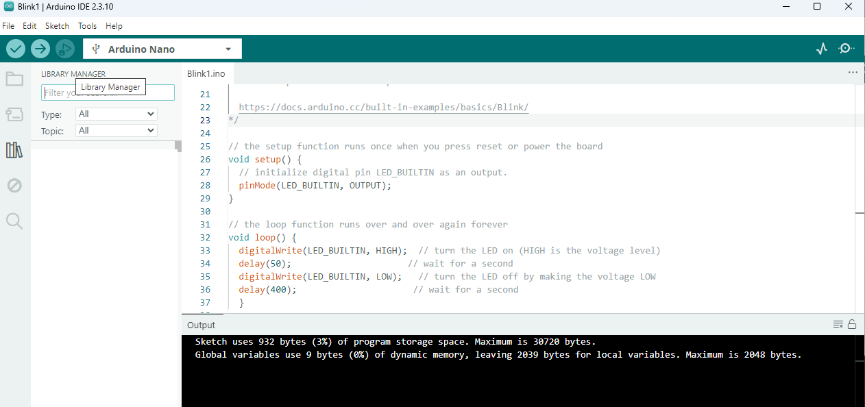
Task: Open the Tools menu
Action: point(87,26)
